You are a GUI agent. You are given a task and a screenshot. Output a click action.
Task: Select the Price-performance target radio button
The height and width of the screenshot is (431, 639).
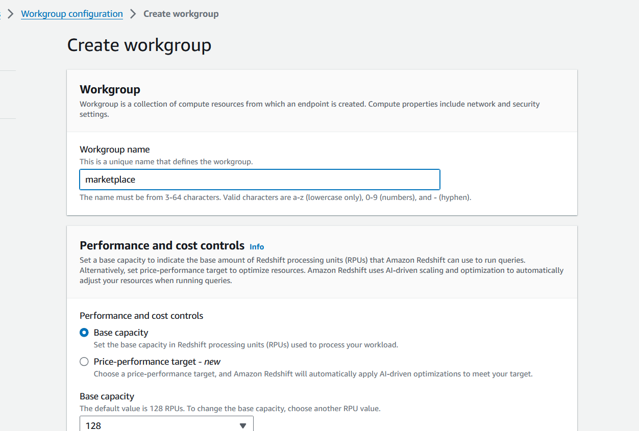[84, 362]
